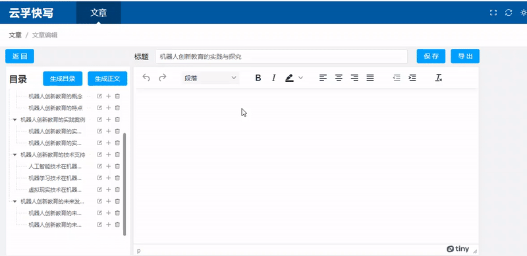
Task: Center align the text
Action: coord(339,78)
